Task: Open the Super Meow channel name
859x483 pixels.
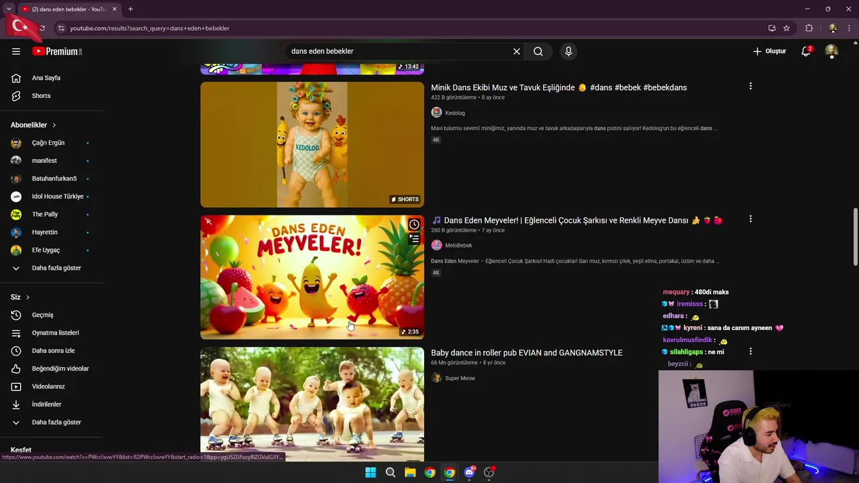Action: pyautogui.click(x=460, y=378)
